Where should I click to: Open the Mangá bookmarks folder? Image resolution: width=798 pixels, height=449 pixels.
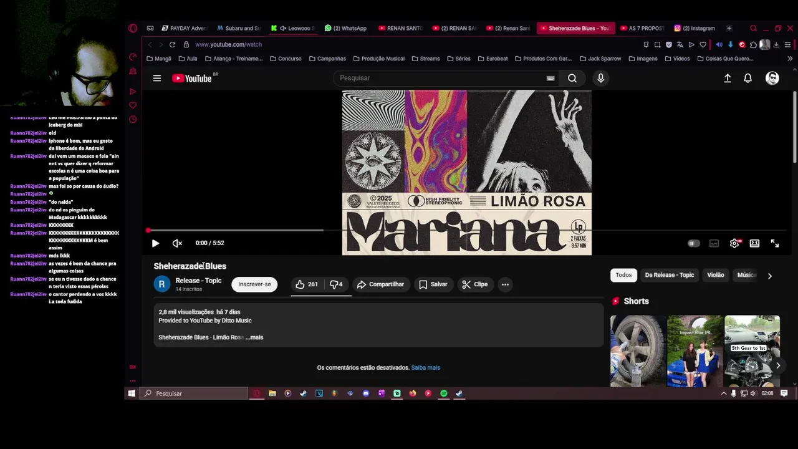click(x=159, y=59)
